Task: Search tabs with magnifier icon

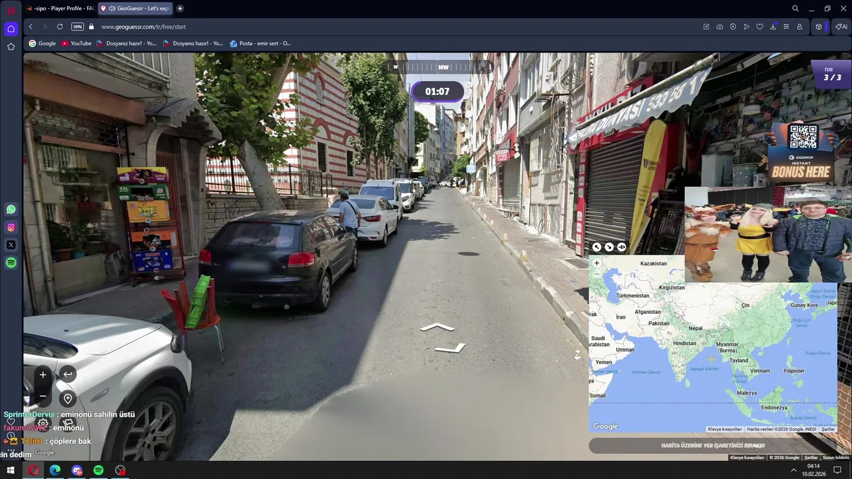Action: coord(795,9)
